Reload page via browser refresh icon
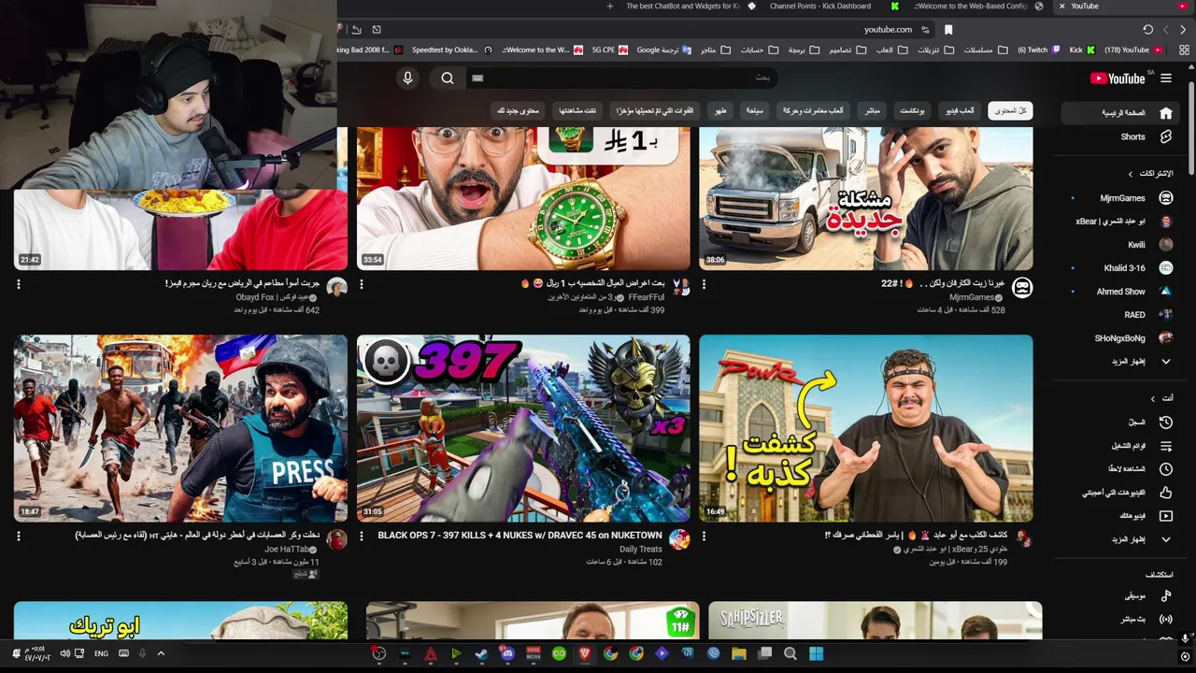This screenshot has height=673, width=1196. pos(1148,30)
